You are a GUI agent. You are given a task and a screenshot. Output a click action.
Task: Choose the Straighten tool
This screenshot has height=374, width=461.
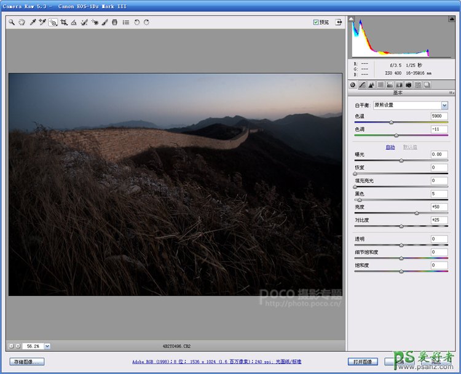74,22
